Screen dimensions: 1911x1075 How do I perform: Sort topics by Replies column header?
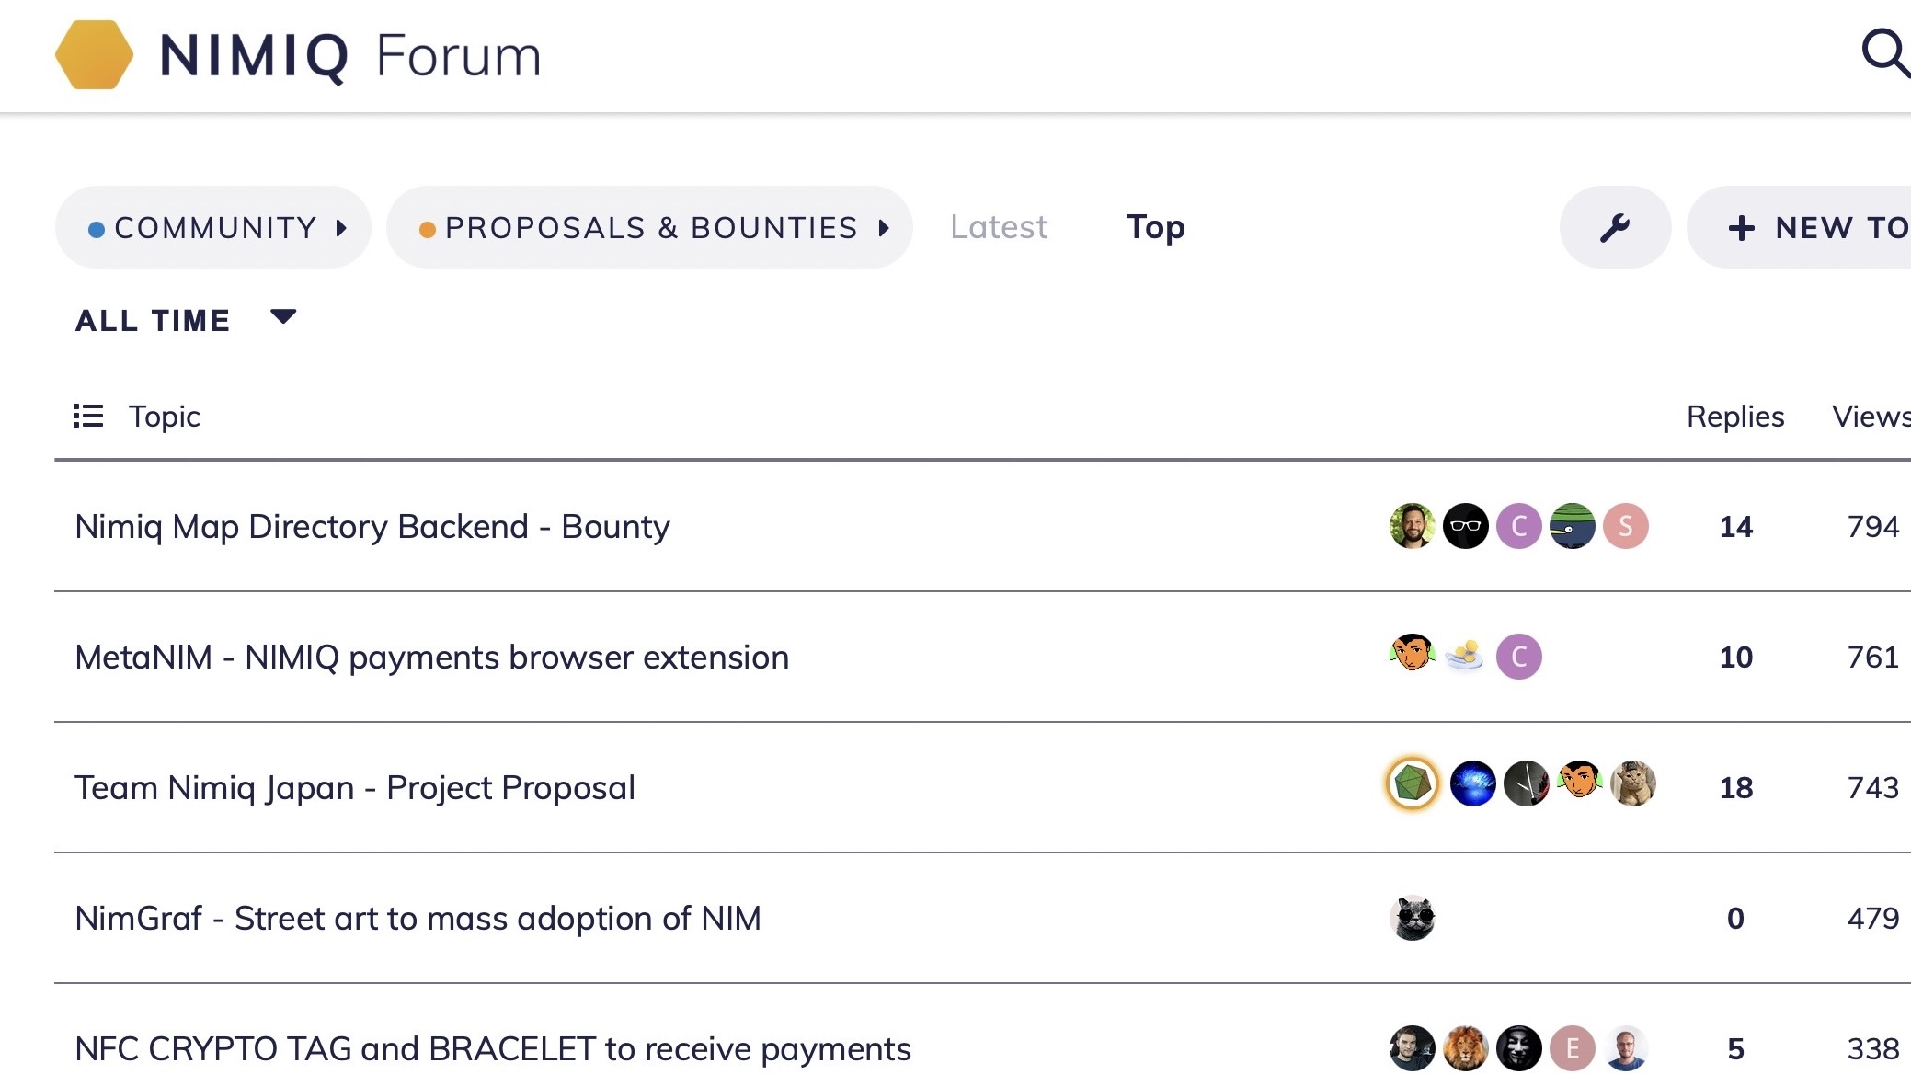click(1735, 416)
